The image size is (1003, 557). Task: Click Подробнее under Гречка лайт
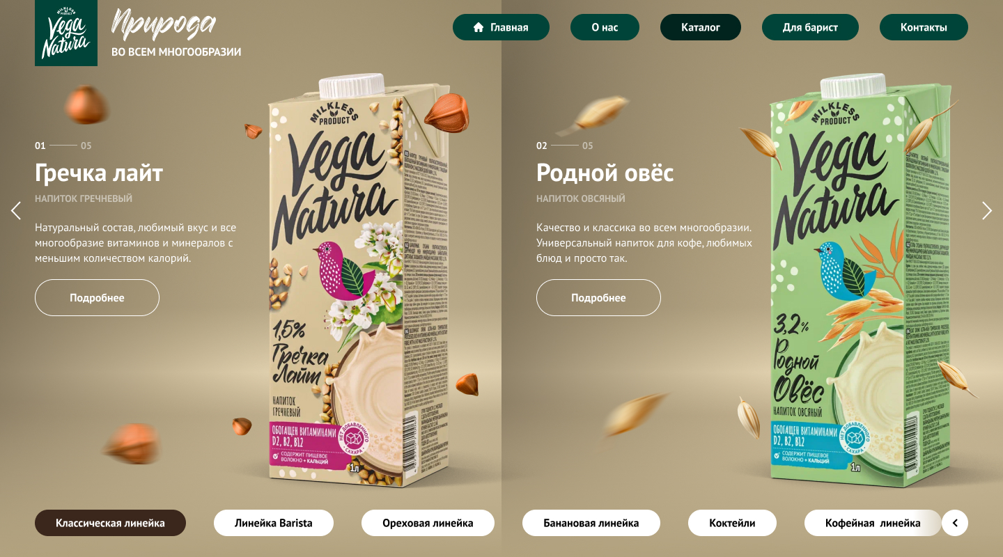pos(97,298)
